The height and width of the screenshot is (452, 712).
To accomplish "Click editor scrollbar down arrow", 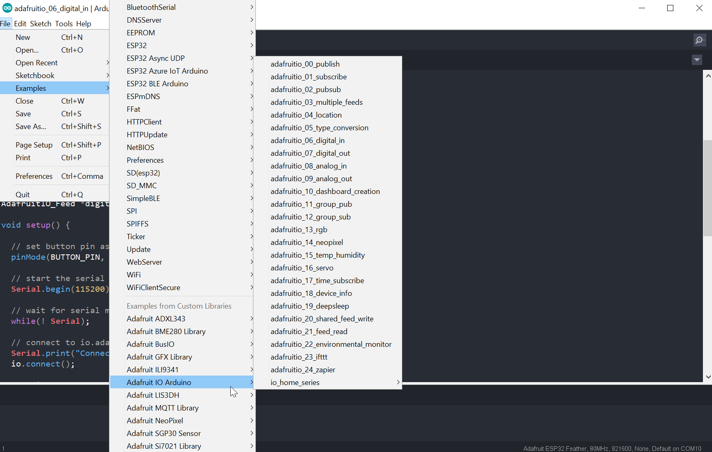I will click(707, 377).
